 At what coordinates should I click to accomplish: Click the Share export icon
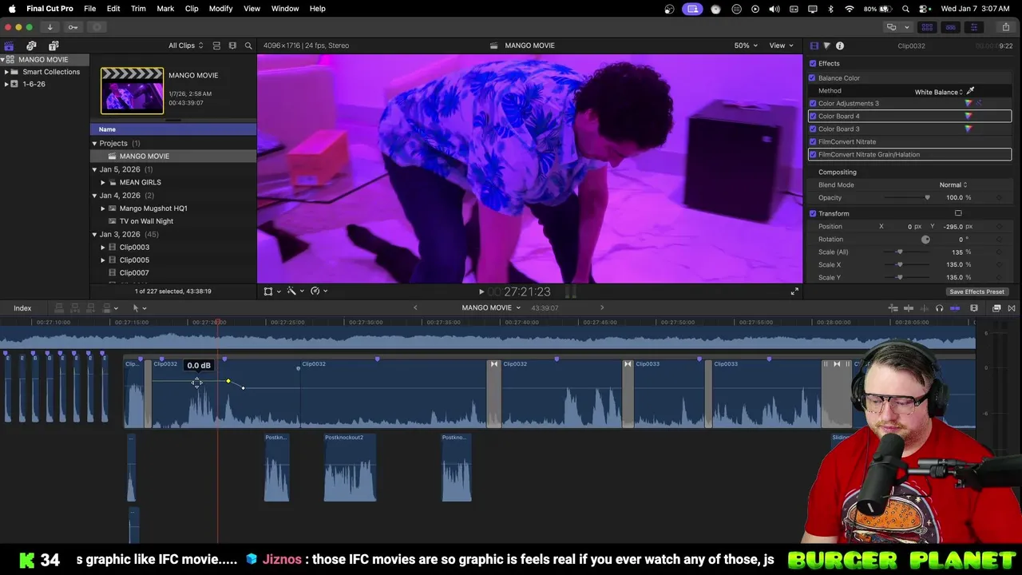pyautogui.click(x=1006, y=27)
